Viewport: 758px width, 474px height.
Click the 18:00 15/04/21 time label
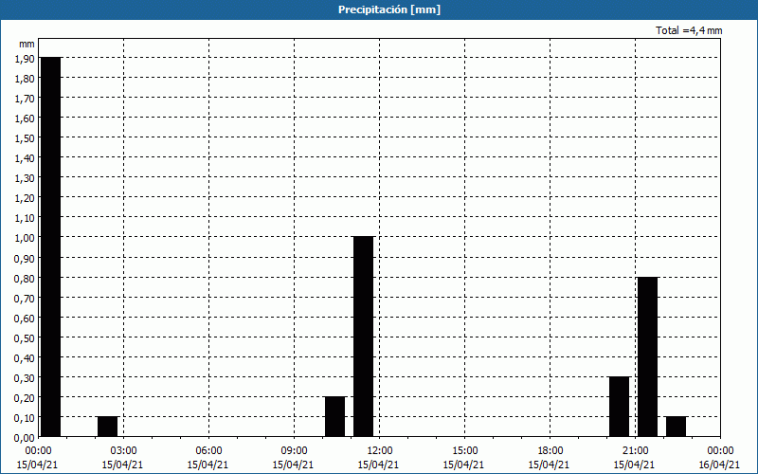click(x=550, y=458)
